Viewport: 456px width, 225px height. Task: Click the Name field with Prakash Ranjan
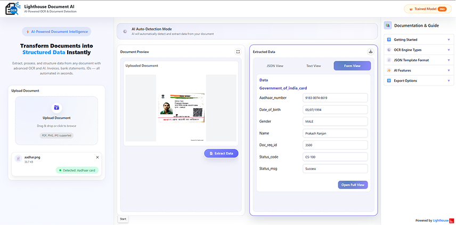[335, 133]
